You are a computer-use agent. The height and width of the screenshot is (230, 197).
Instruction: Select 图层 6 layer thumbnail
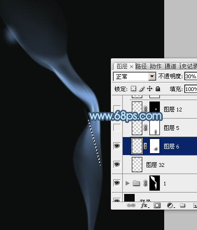pyautogui.click(x=137, y=146)
